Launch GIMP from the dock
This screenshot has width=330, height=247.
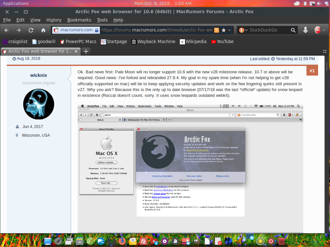point(197,241)
